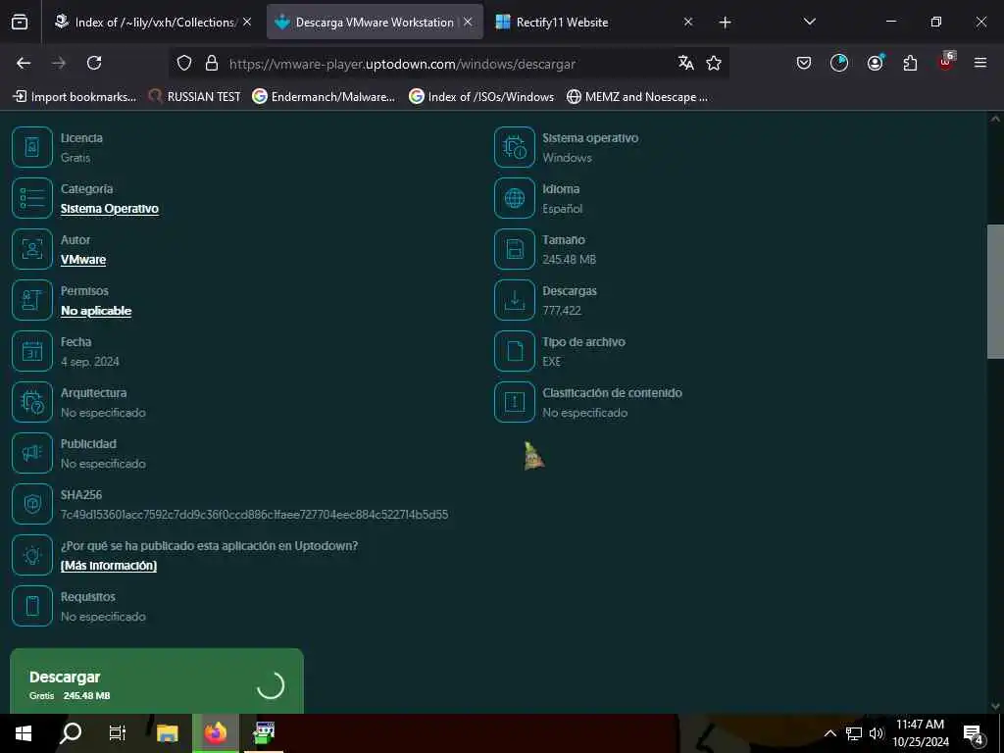Open Pocket save icon in toolbar
The width and height of the screenshot is (1004, 753).
[x=804, y=63]
